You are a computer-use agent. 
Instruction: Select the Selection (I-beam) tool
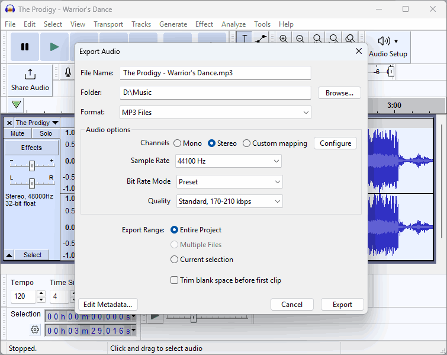coord(245,38)
